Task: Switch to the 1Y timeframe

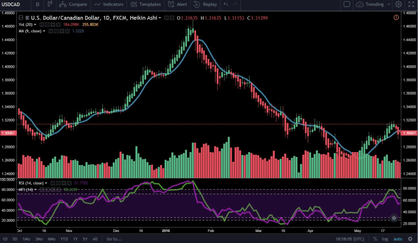Action: [75, 239]
